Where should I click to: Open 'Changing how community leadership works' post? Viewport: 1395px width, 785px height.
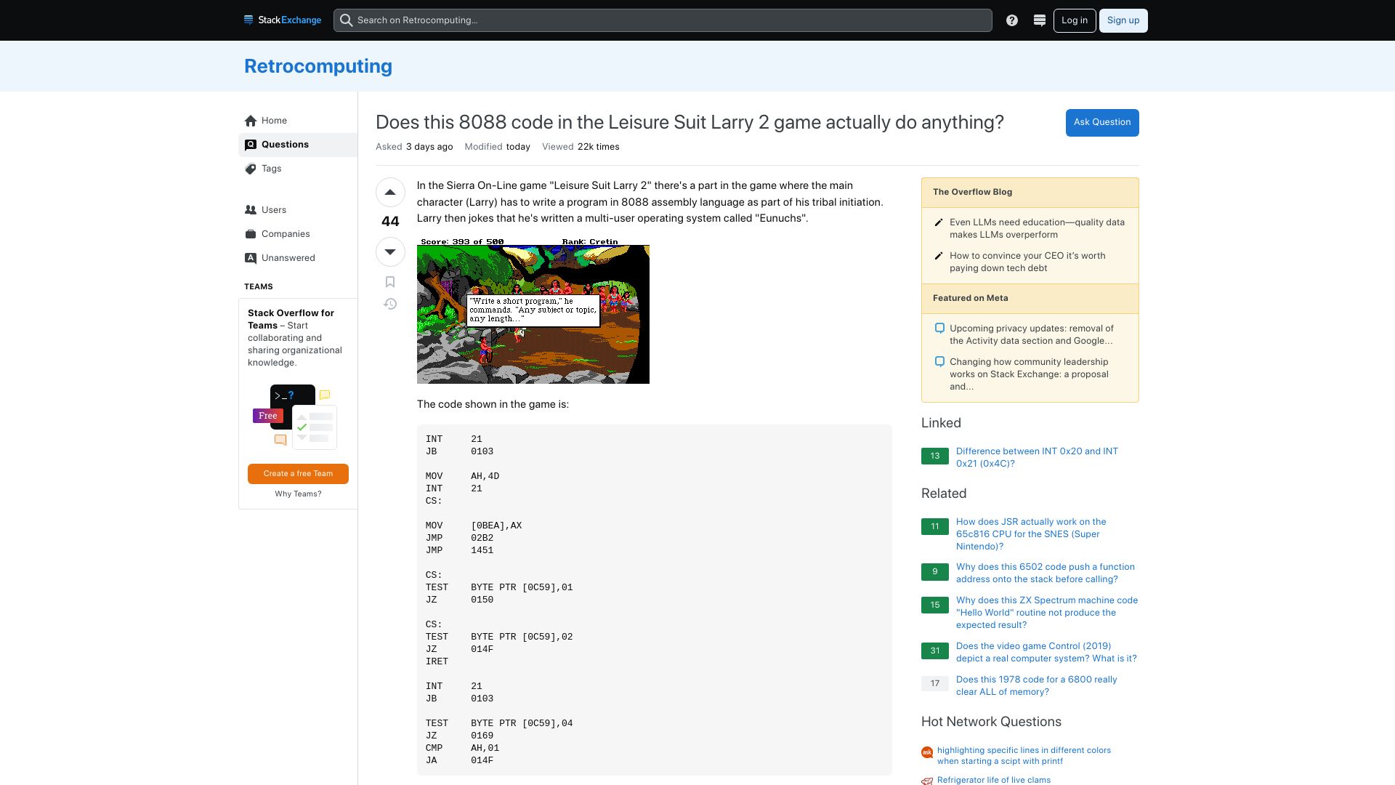(x=1029, y=374)
